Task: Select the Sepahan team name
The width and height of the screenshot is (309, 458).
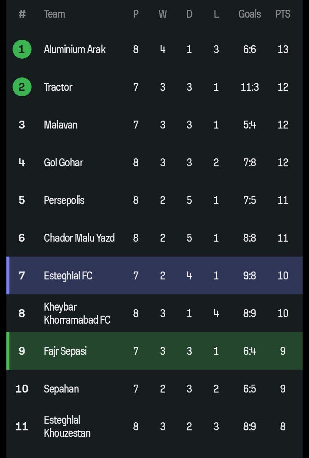Action: click(61, 389)
